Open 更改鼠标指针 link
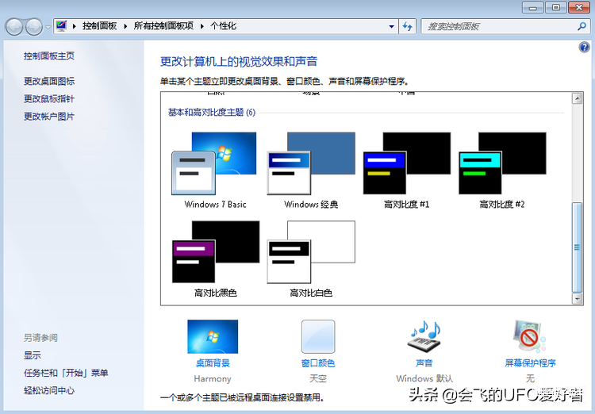Screen dimensions: 595x414 click(49, 99)
